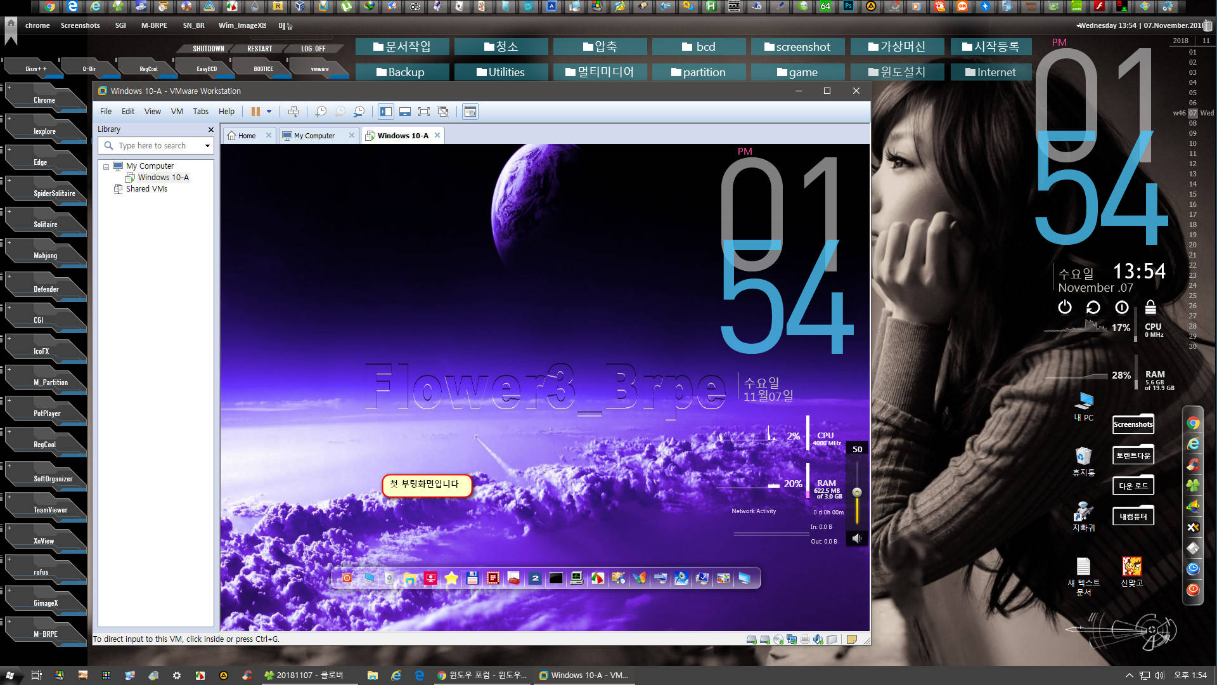Click the printer status icon
Screen dimensions: 1217x685
805,639
